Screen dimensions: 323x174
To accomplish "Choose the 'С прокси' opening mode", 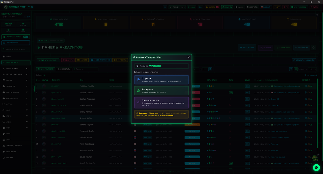I will coord(161,80).
